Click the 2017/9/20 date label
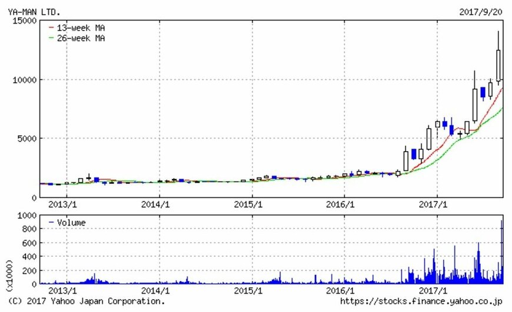 point(481,11)
